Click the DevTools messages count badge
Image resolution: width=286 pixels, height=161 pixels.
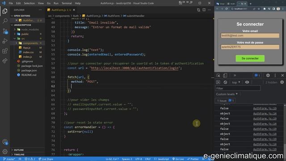tap(257, 76)
